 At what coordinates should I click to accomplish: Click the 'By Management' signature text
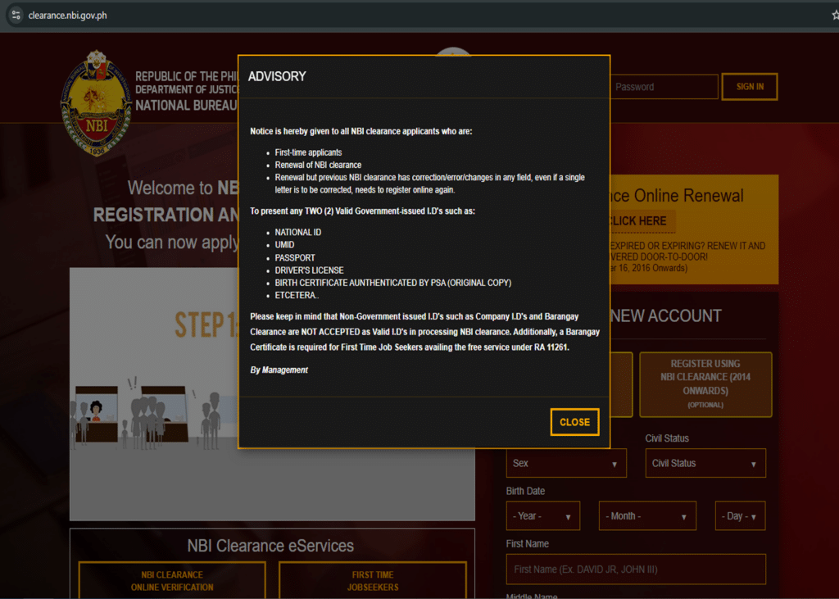(x=279, y=370)
